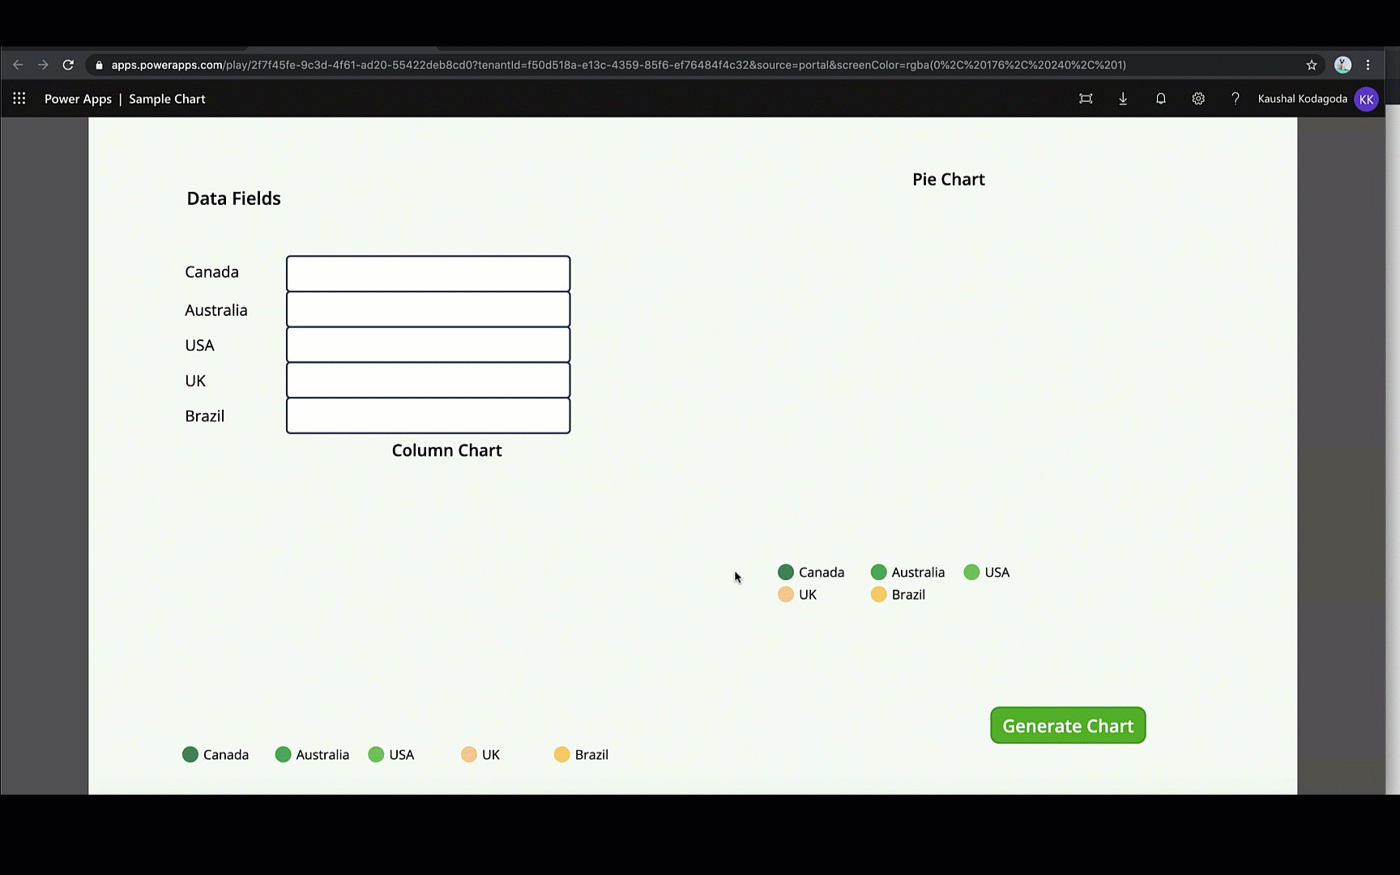
Task: Click the KK account avatar
Action: click(x=1366, y=99)
